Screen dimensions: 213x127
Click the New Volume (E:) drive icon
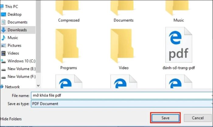click(3, 69)
